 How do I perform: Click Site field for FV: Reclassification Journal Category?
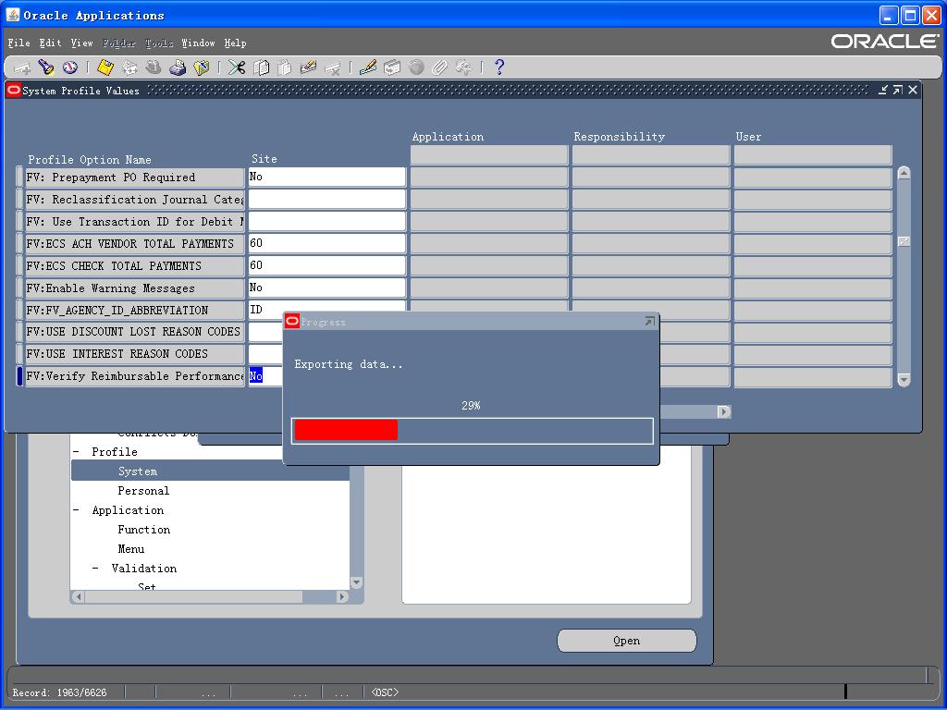click(x=326, y=200)
